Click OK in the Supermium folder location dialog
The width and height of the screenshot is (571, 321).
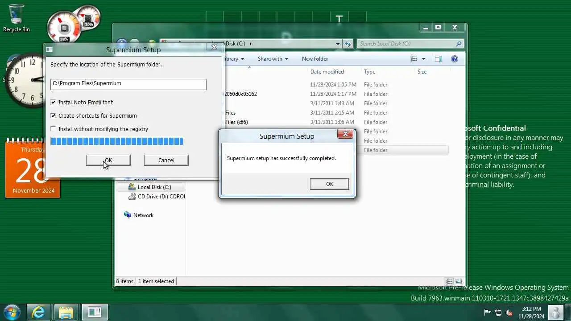click(x=108, y=160)
